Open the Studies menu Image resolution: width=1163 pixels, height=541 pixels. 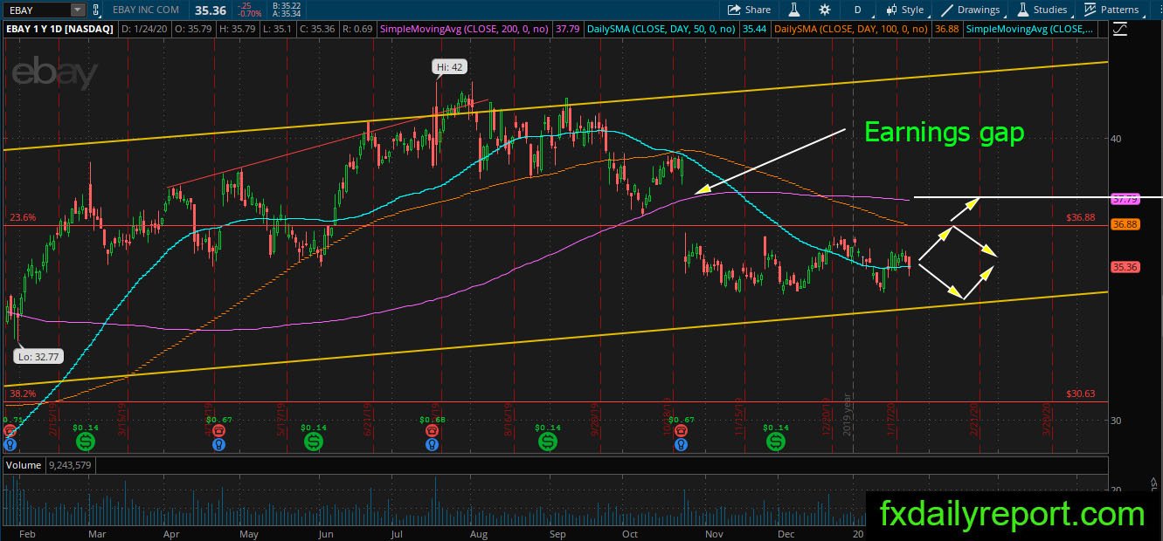coord(1042,10)
